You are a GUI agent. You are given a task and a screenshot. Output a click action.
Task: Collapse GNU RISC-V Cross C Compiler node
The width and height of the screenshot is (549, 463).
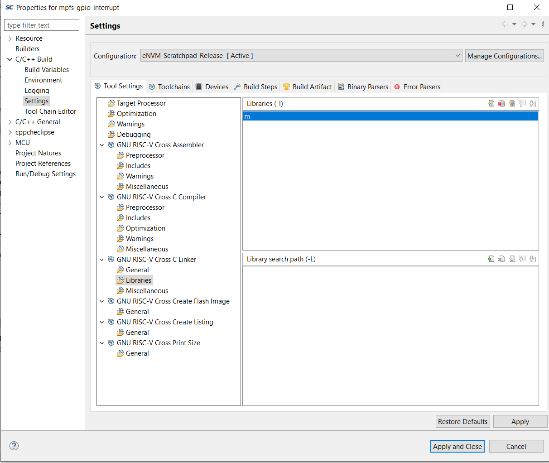pyautogui.click(x=102, y=197)
